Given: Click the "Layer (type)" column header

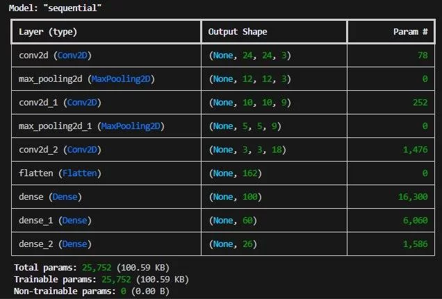Looking at the screenshot, I should [x=48, y=32].
